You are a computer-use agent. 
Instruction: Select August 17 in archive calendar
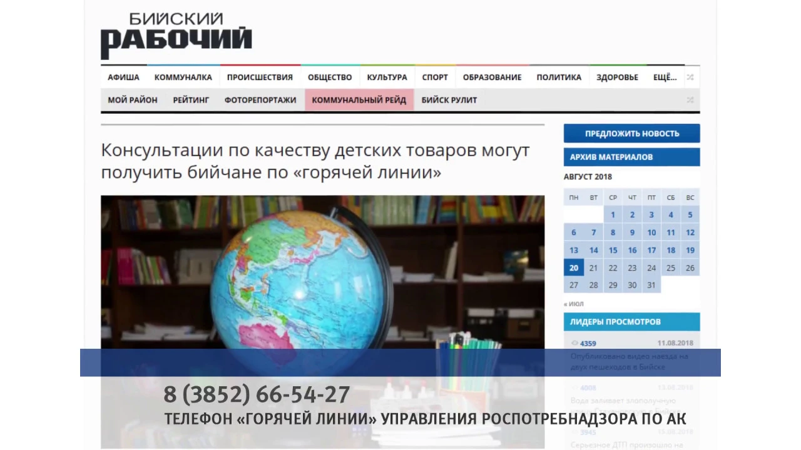click(651, 250)
